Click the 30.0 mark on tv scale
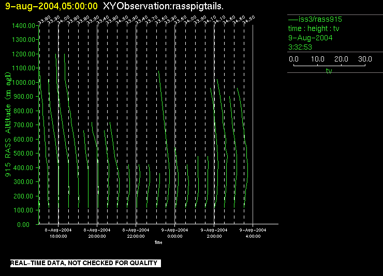This screenshot has width=383, height=276. click(x=365, y=59)
